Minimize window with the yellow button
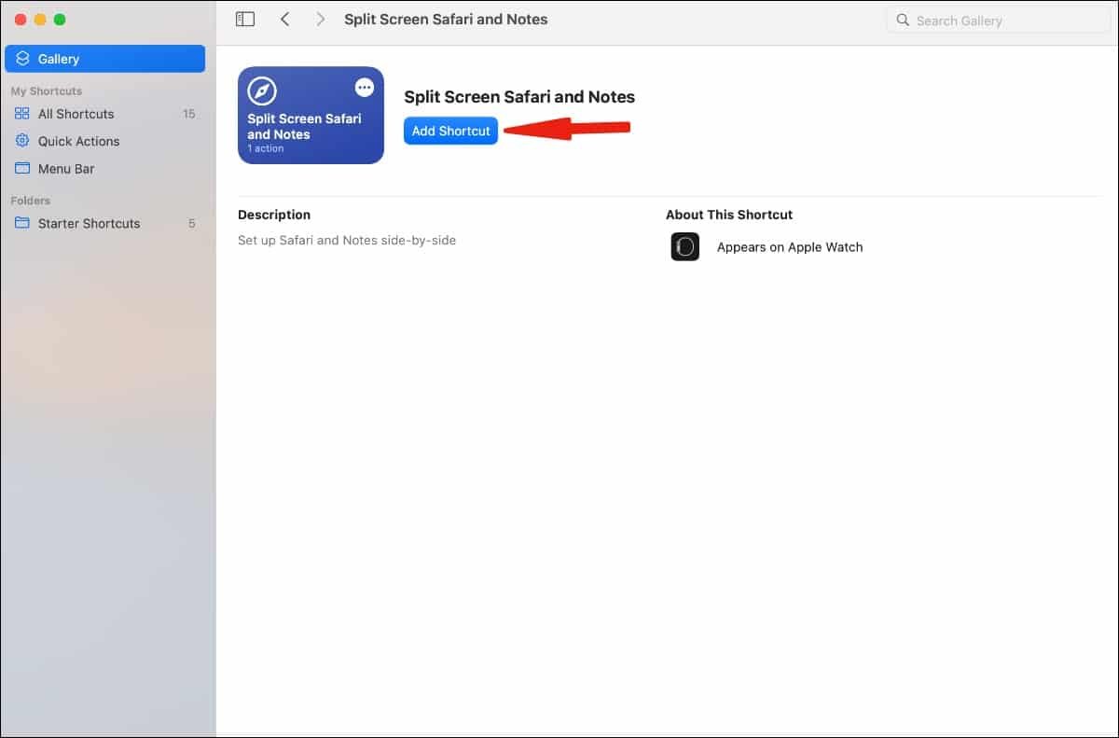 (x=40, y=20)
